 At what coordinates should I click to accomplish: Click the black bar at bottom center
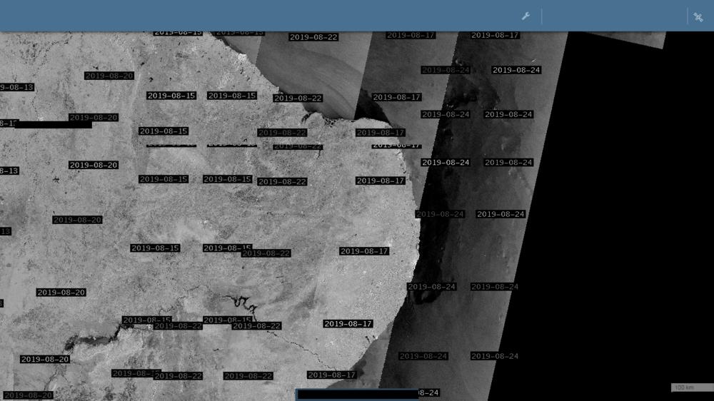coord(357,394)
